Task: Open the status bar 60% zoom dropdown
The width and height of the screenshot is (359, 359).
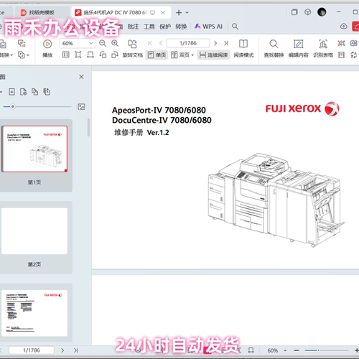Action: point(285,350)
